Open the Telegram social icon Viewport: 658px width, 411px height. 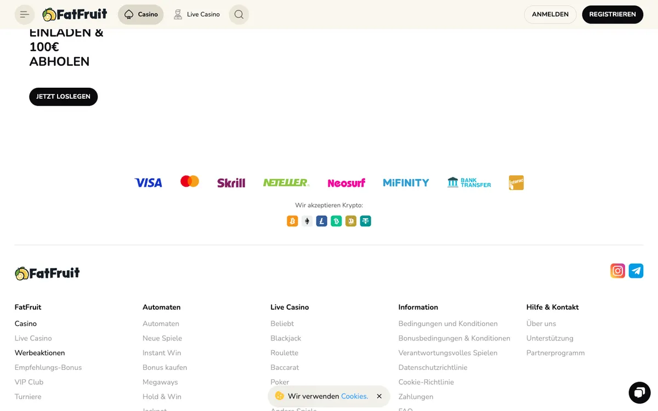tap(636, 271)
